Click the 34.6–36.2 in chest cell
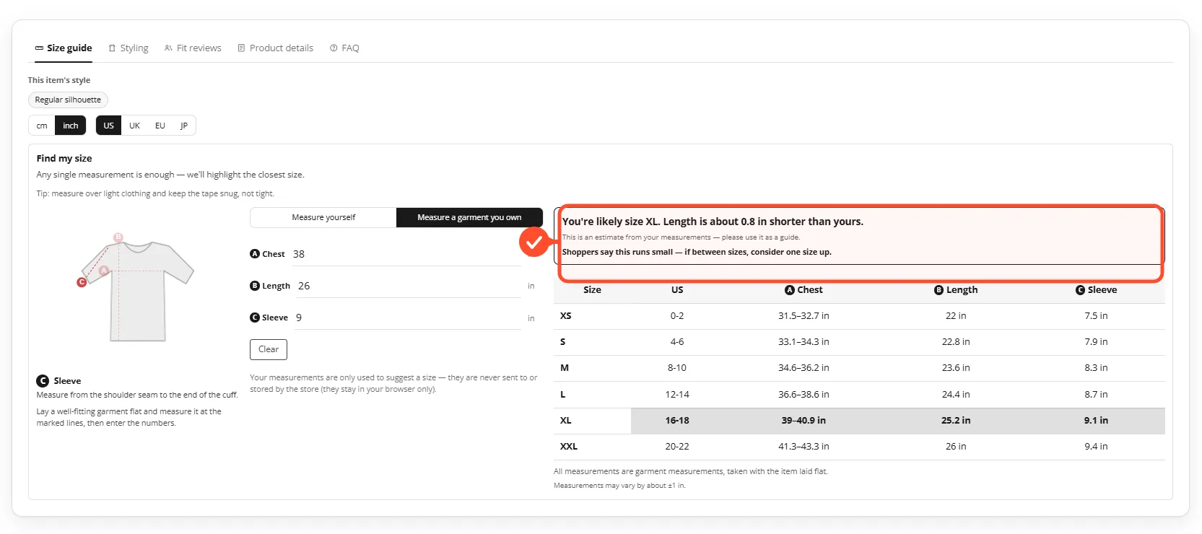The width and height of the screenshot is (1202, 534). click(x=803, y=368)
